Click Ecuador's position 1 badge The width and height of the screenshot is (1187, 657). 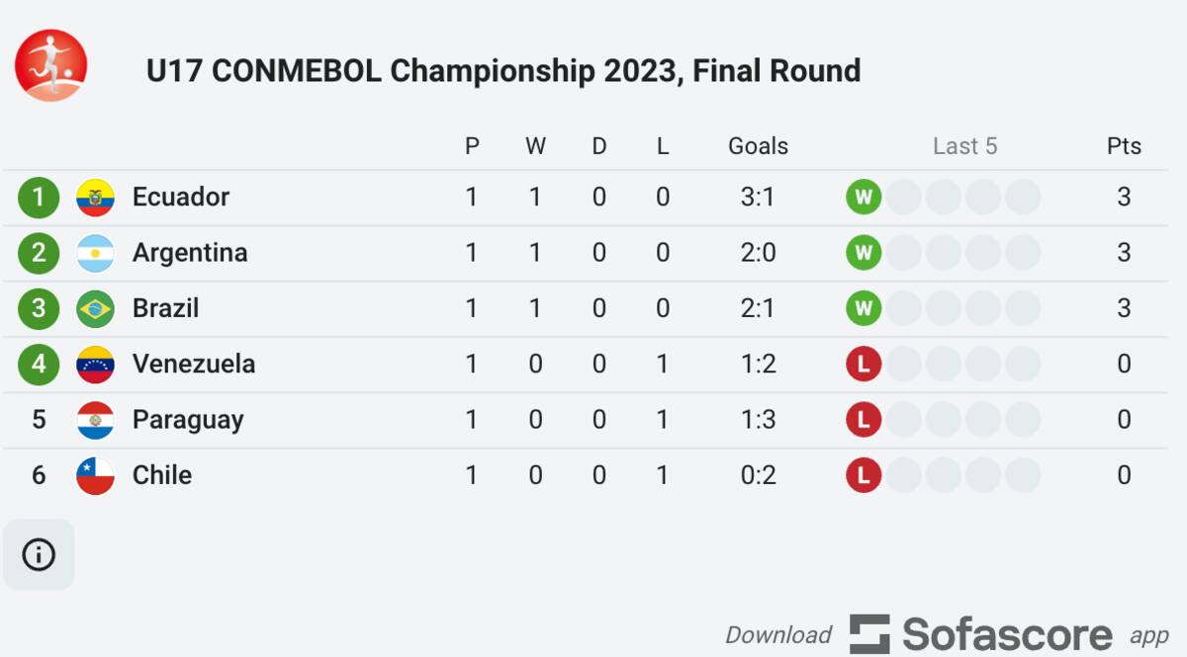point(38,197)
